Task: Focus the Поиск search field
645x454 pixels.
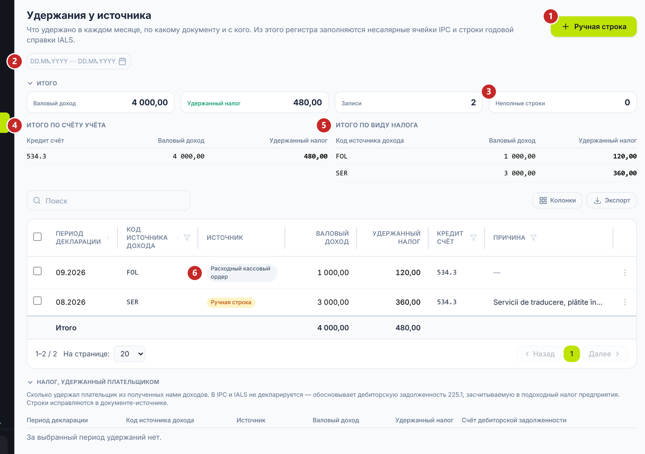Action: pos(108,201)
